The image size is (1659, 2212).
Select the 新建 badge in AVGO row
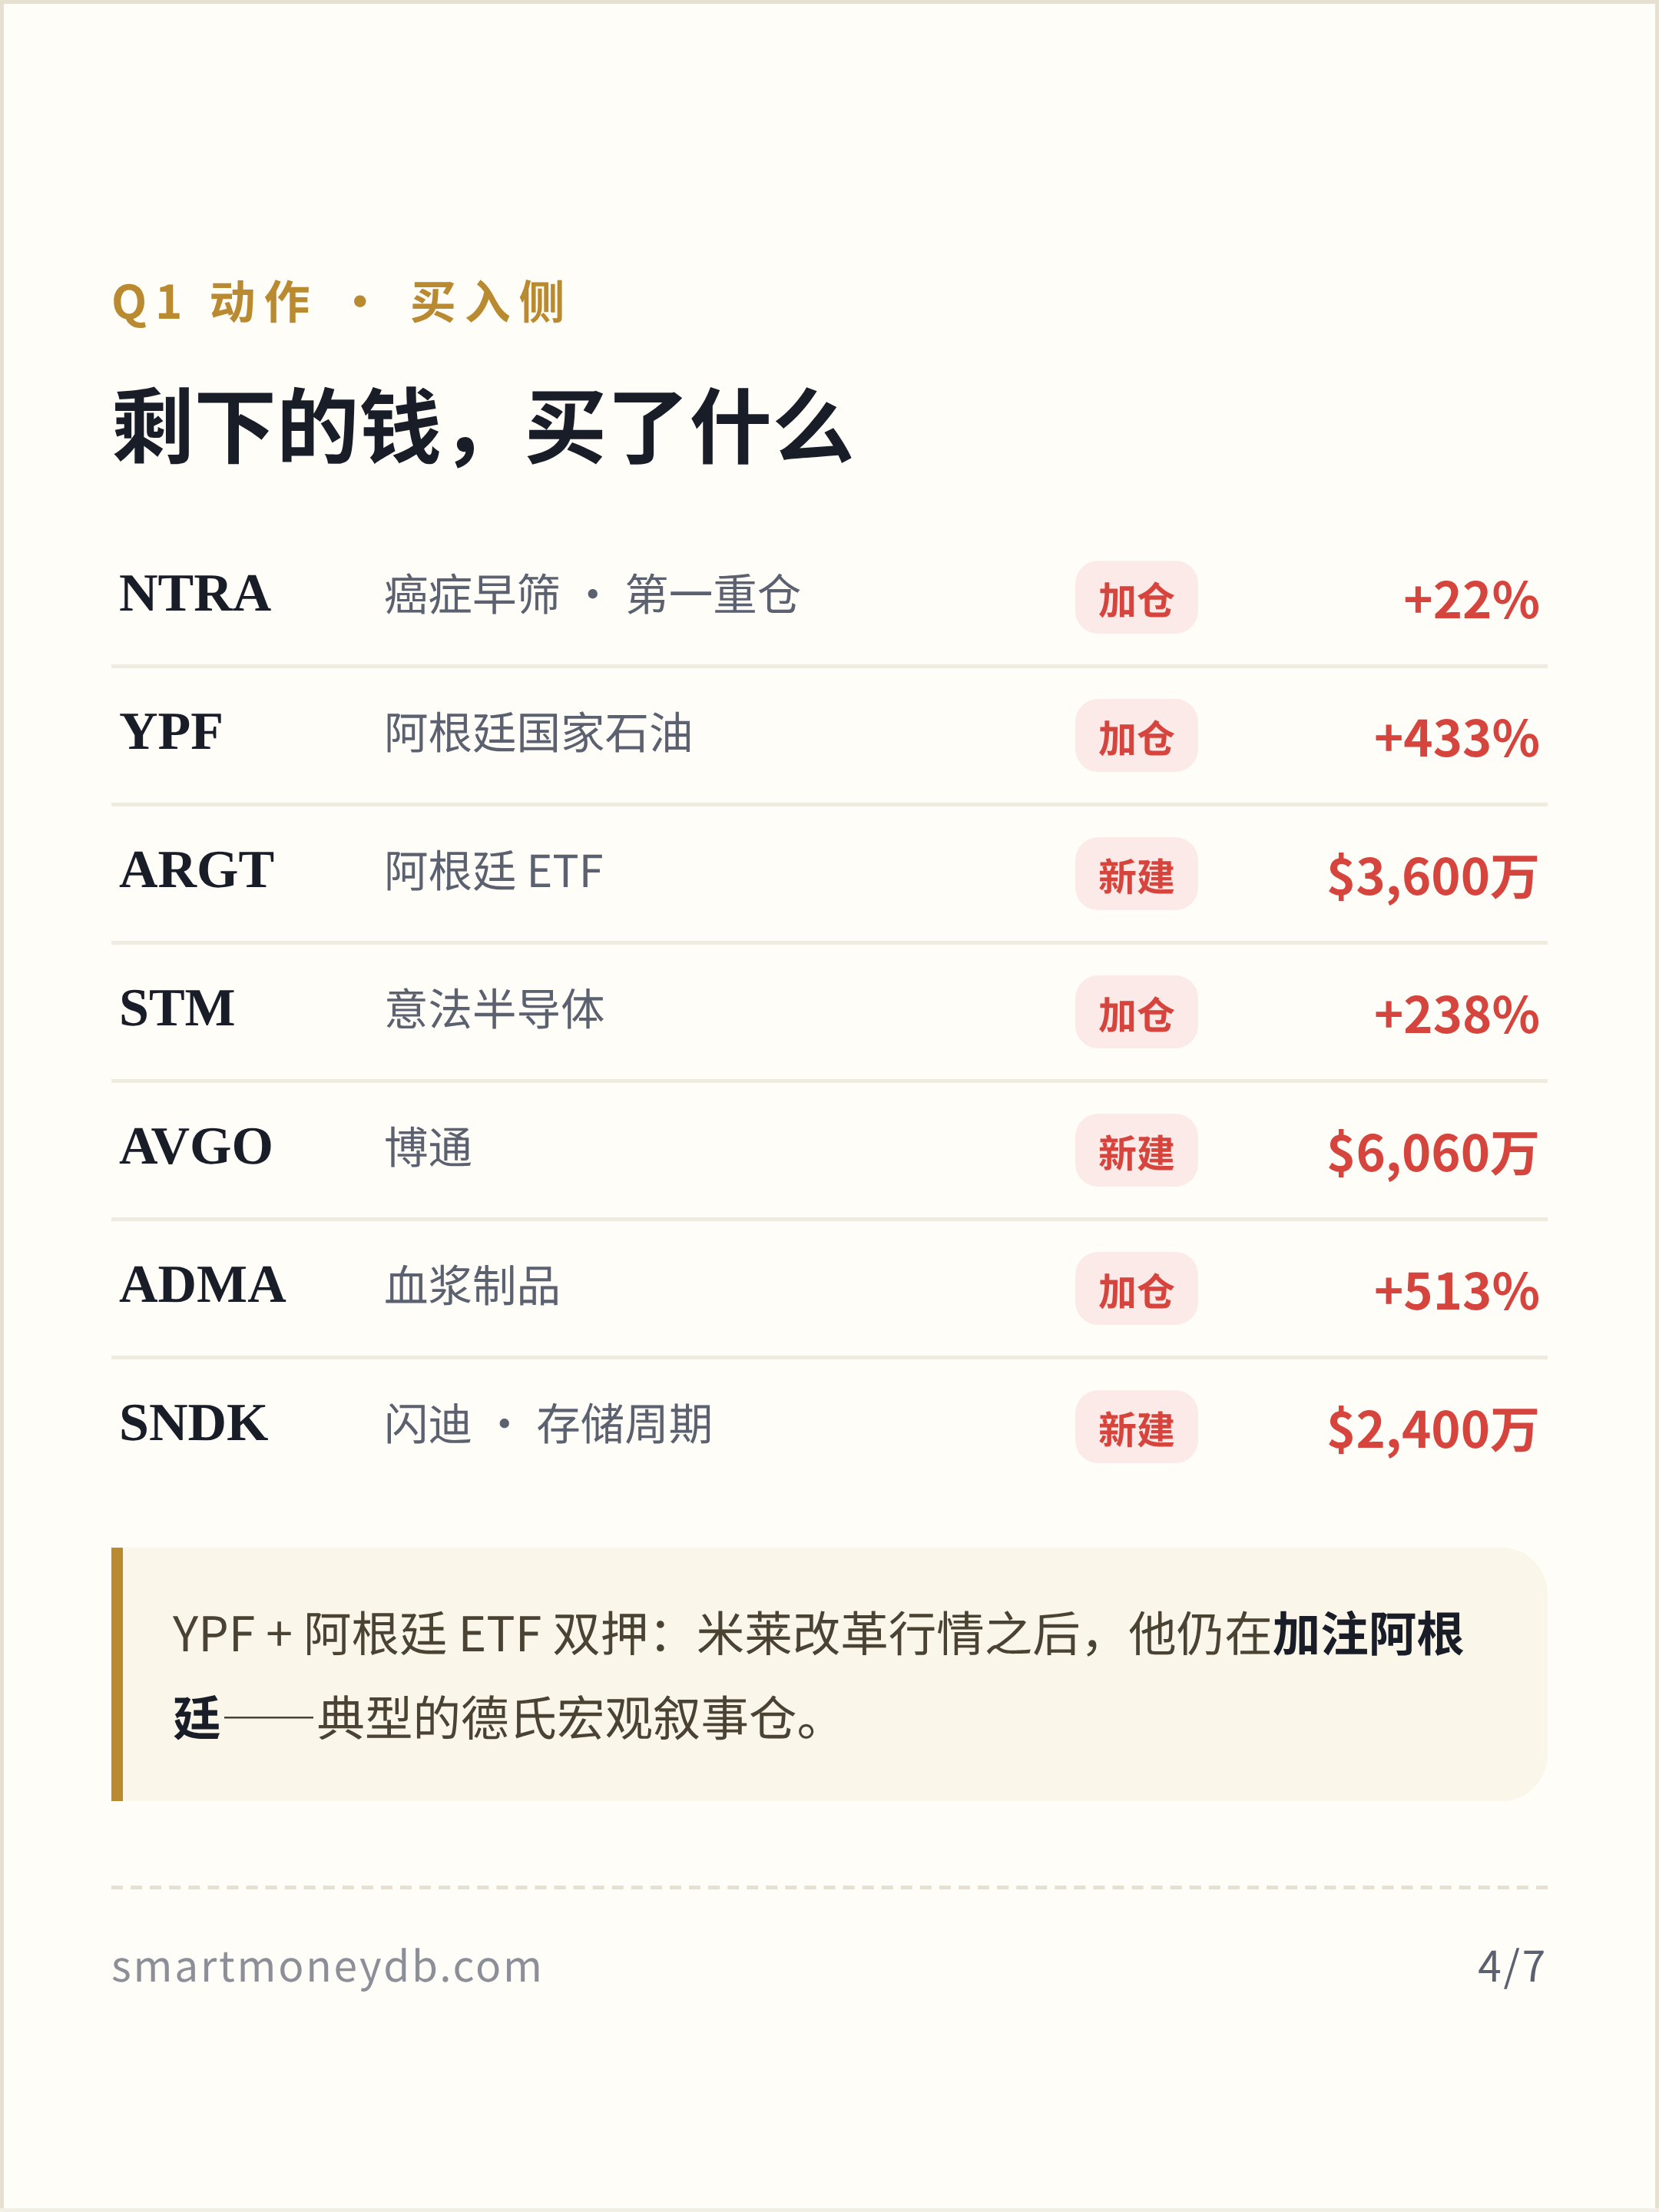pyautogui.click(x=1136, y=1150)
